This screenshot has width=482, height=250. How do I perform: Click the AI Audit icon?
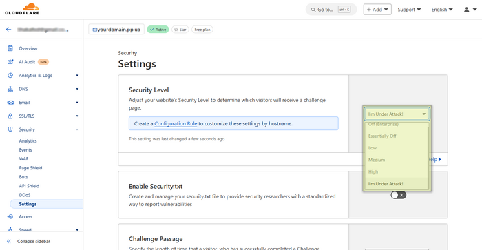coord(10,62)
